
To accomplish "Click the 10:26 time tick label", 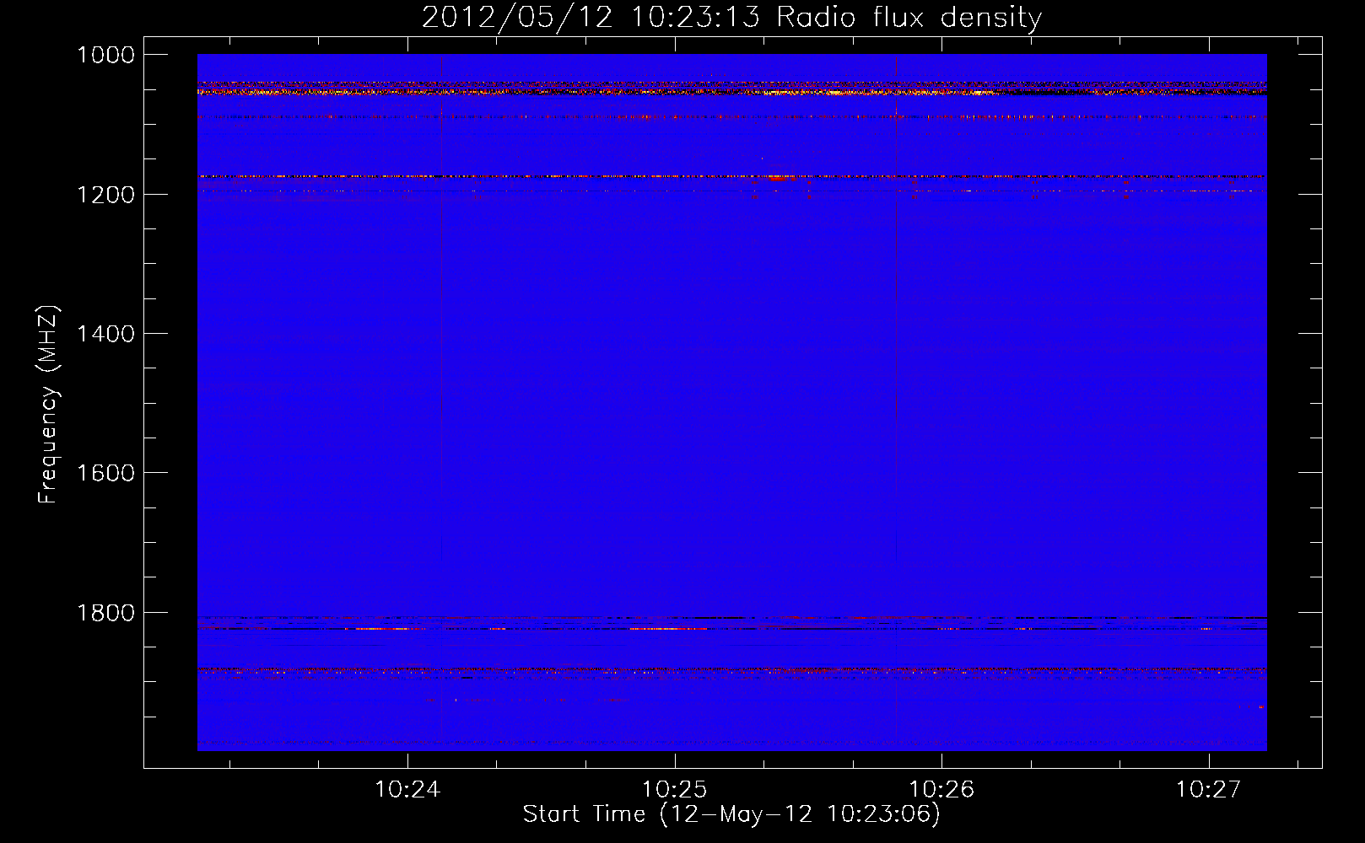I will click(941, 790).
